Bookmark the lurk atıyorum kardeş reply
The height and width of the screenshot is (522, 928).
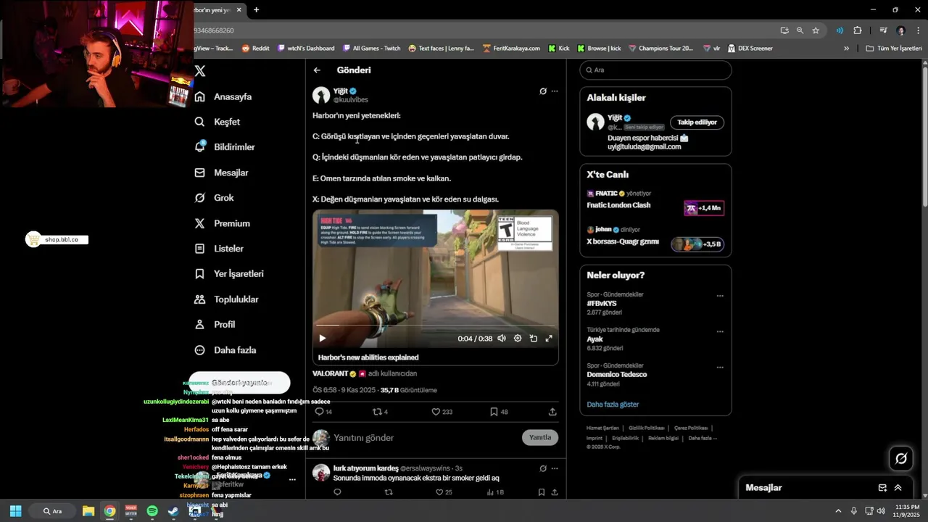pyautogui.click(x=542, y=492)
